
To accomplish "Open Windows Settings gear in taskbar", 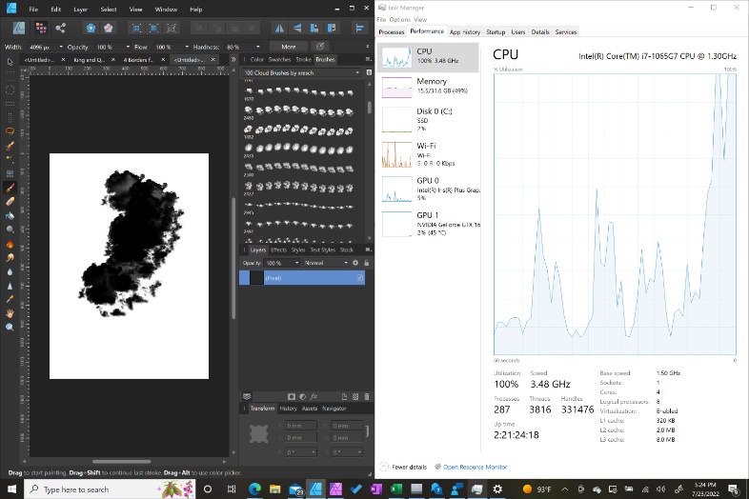I will pyautogui.click(x=496, y=489).
